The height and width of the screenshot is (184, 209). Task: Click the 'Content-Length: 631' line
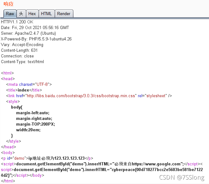[19, 50]
